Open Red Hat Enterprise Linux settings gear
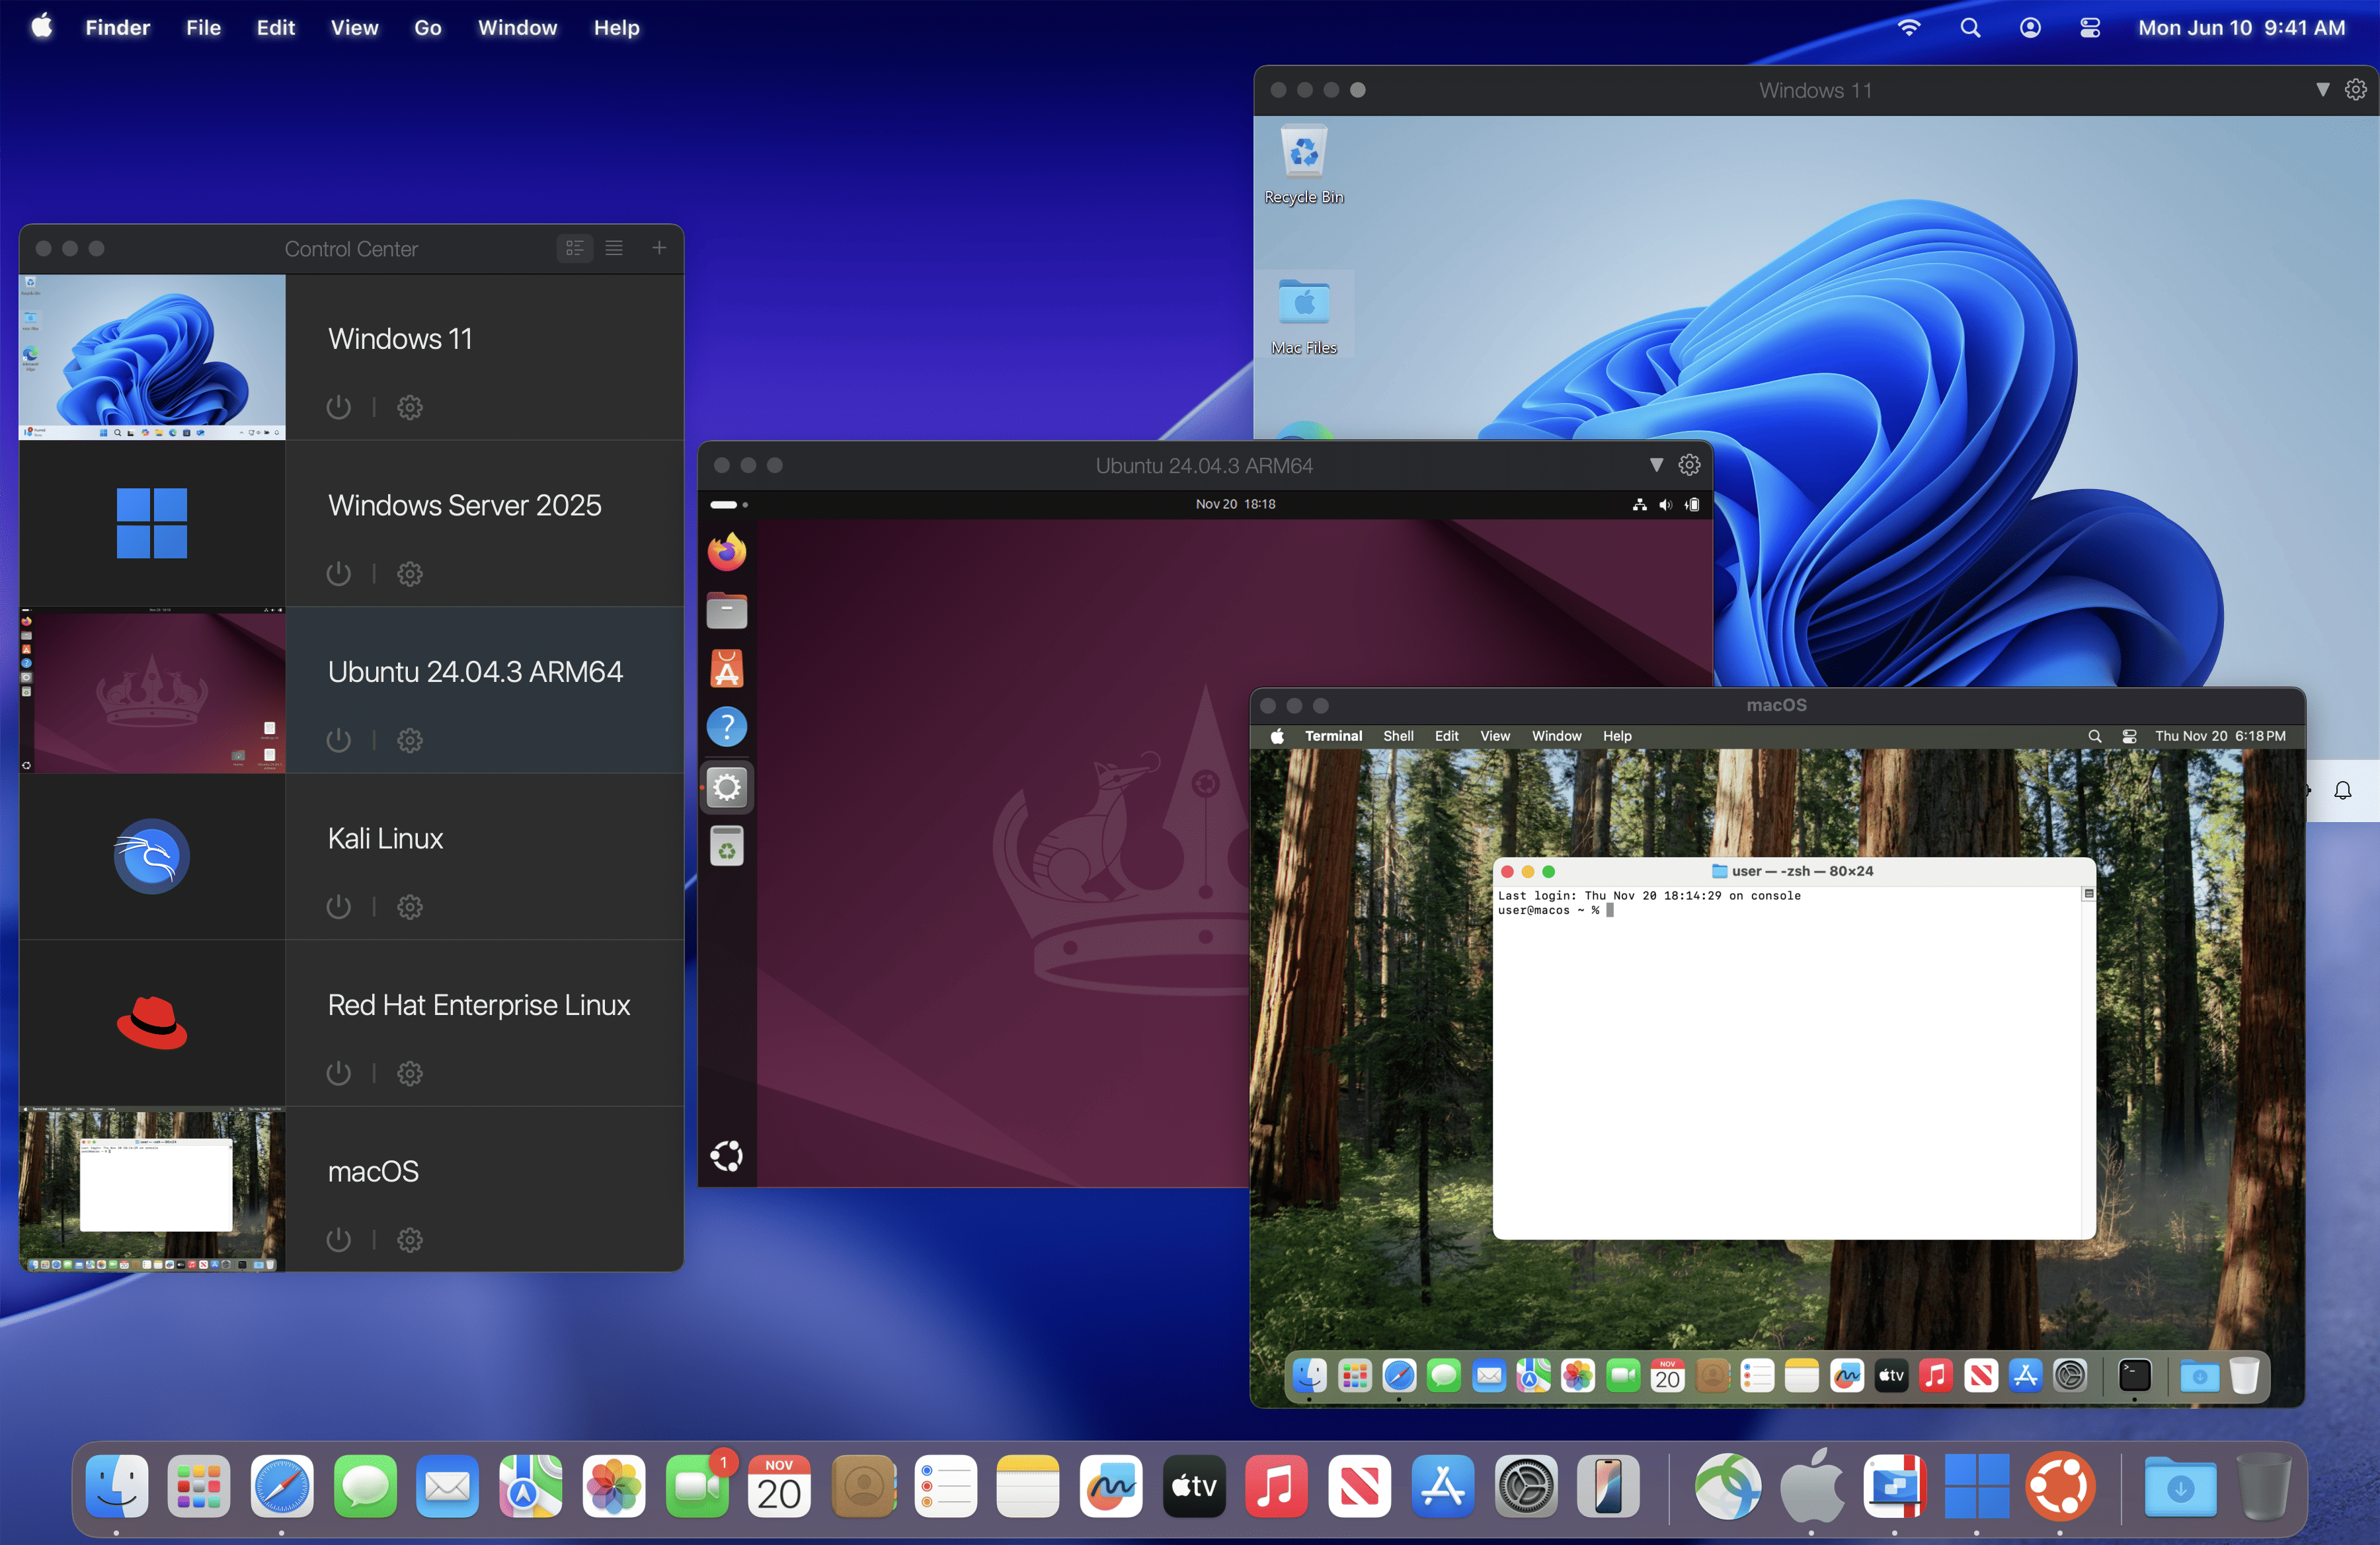The image size is (2380, 1545). click(410, 1073)
